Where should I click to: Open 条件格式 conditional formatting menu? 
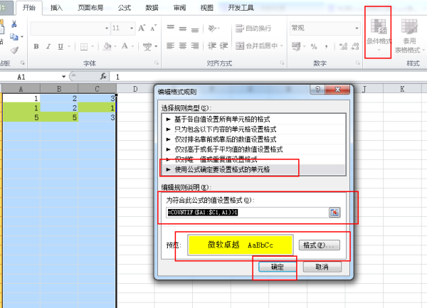pos(379,35)
